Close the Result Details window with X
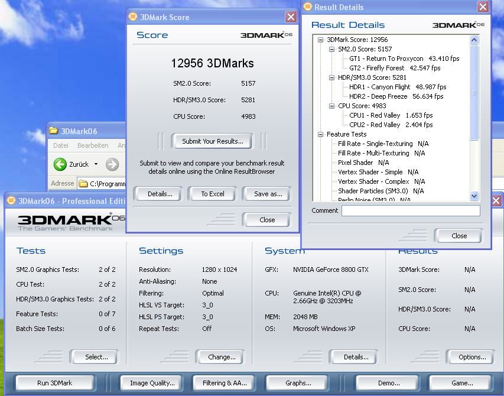Image resolution: width=504 pixels, height=396 pixels. (x=483, y=7)
